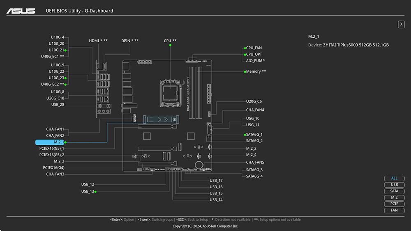Select the PCIEX16(G5)_1 slot label
This screenshot has width=411, height=231.
(x=52, y=149)
